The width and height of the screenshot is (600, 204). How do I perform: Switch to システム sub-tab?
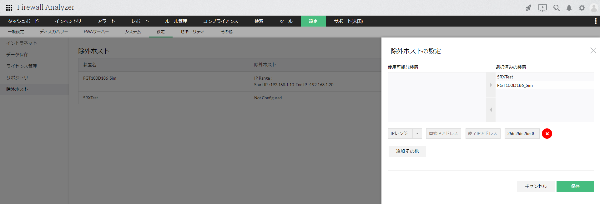pyautogui.click(x=133, y=32)
